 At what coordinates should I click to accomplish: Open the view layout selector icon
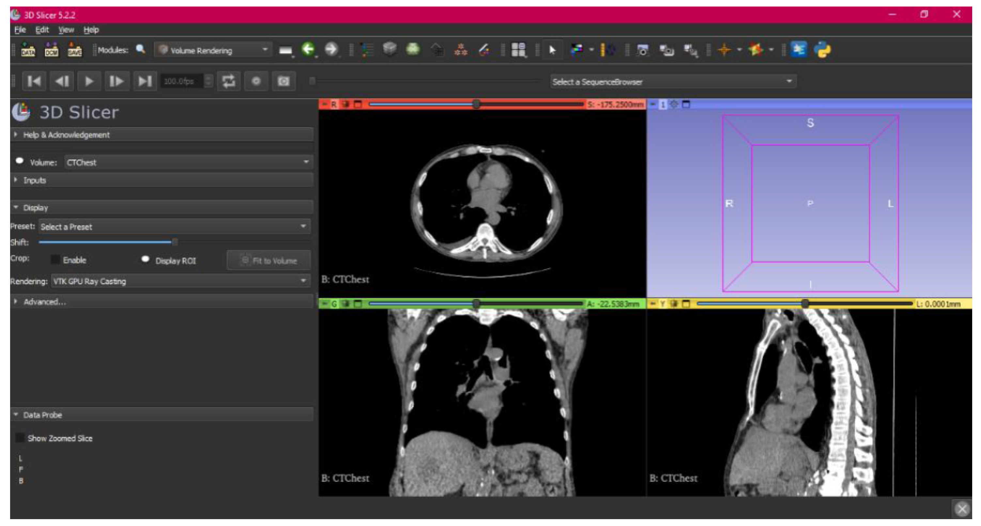pyautogui.click(x=518, y=50)
